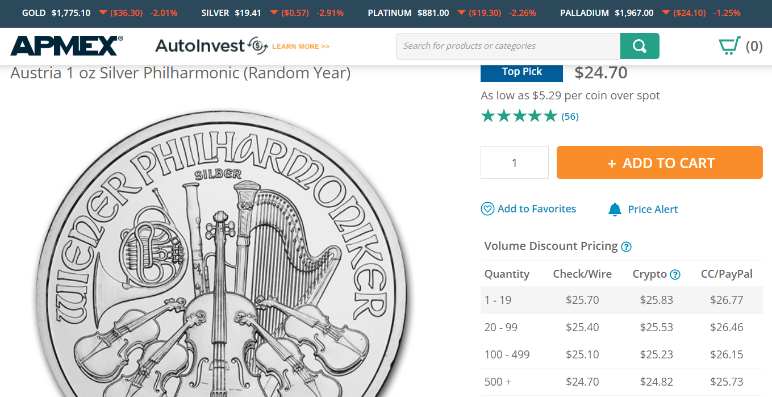Click the Platinum spot price ticker
Viewport: 772px width, 397px height.
pos(452,12)
